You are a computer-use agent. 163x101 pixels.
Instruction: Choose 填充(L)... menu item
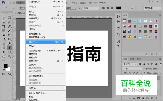[x=46, y=42]
